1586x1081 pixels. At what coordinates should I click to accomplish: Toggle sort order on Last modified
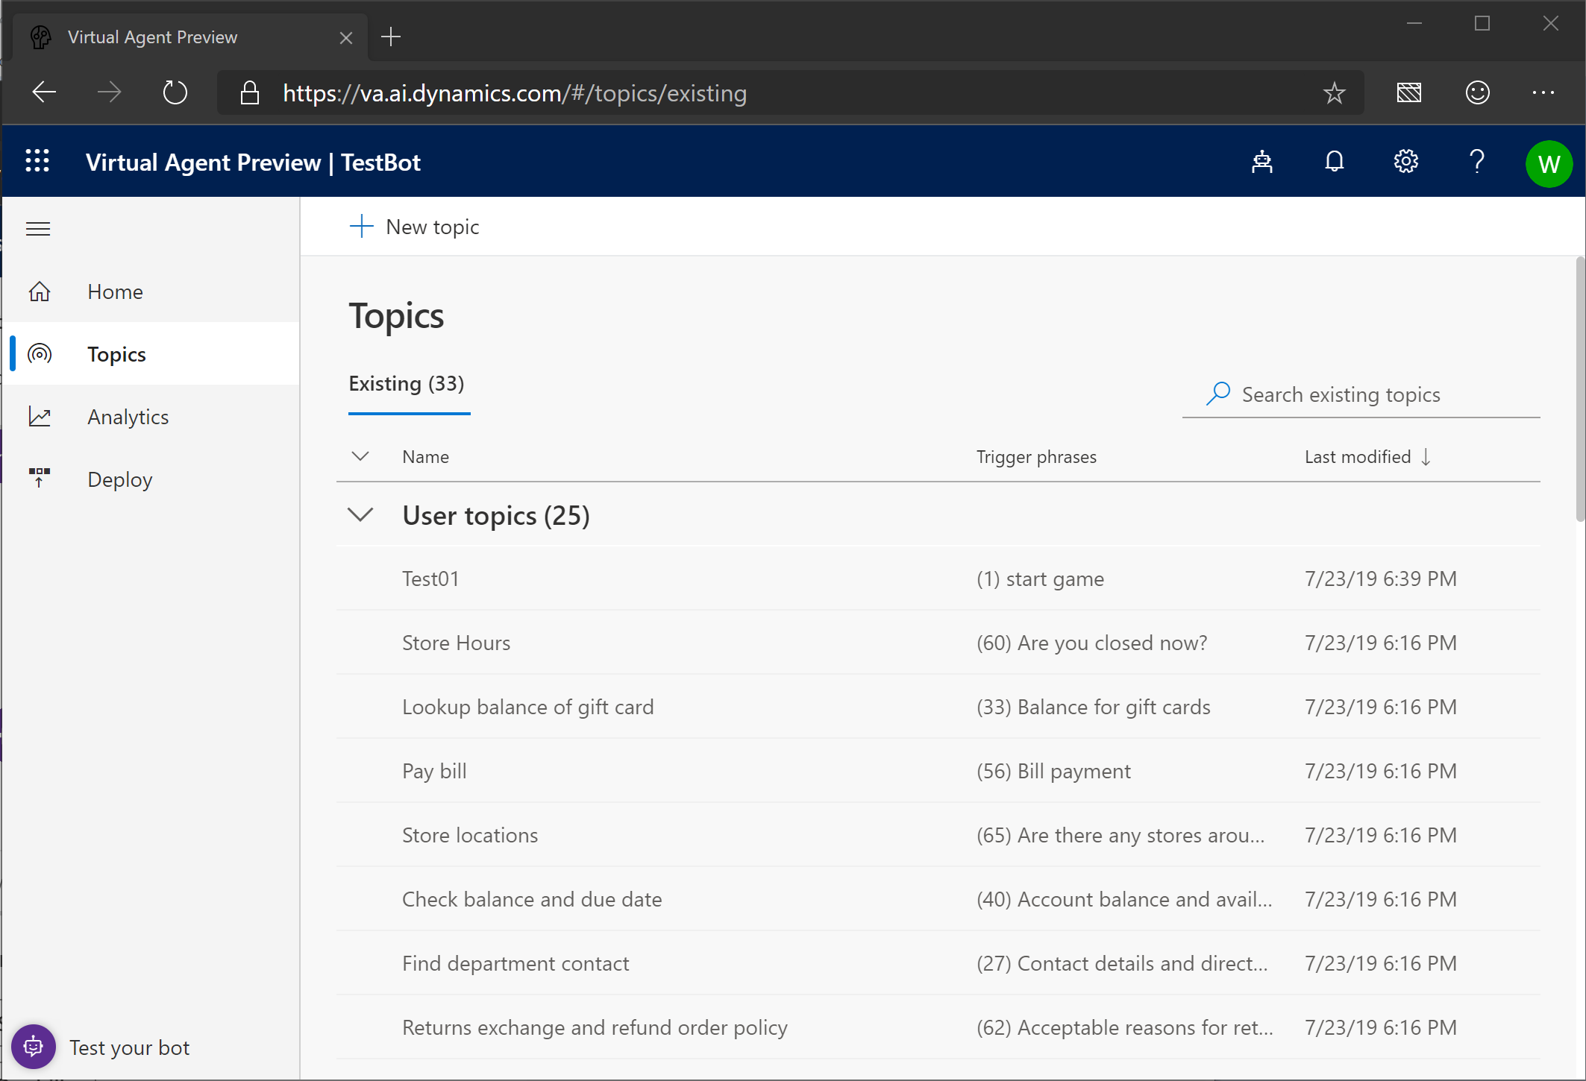[1367, 456]
